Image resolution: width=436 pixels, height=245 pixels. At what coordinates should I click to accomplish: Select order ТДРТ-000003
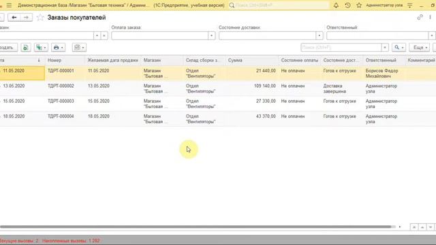point(61,101)
